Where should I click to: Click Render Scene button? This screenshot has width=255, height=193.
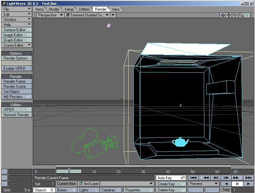tap(17, 87)
